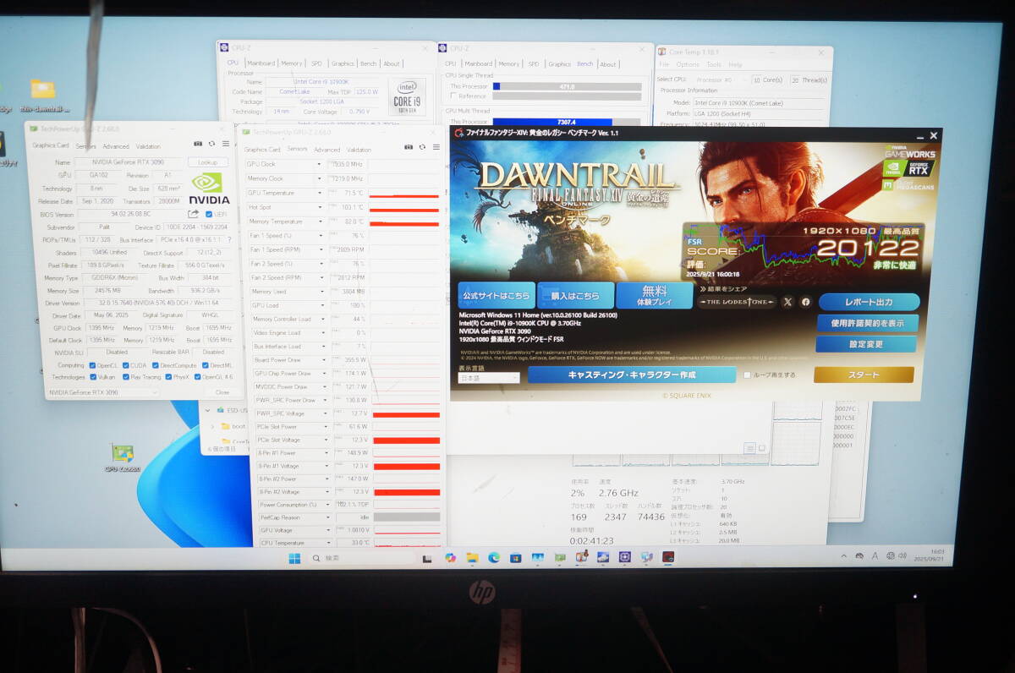Open GPU Clock sensor dropdown arrow

[x=319, y=164]
